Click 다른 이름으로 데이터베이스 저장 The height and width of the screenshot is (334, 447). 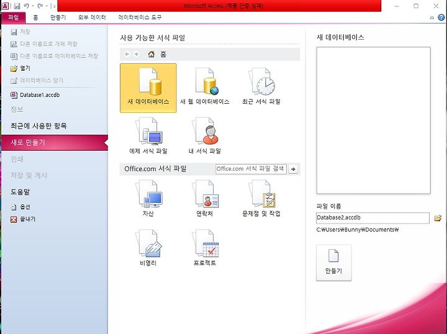tap(54, 56)
